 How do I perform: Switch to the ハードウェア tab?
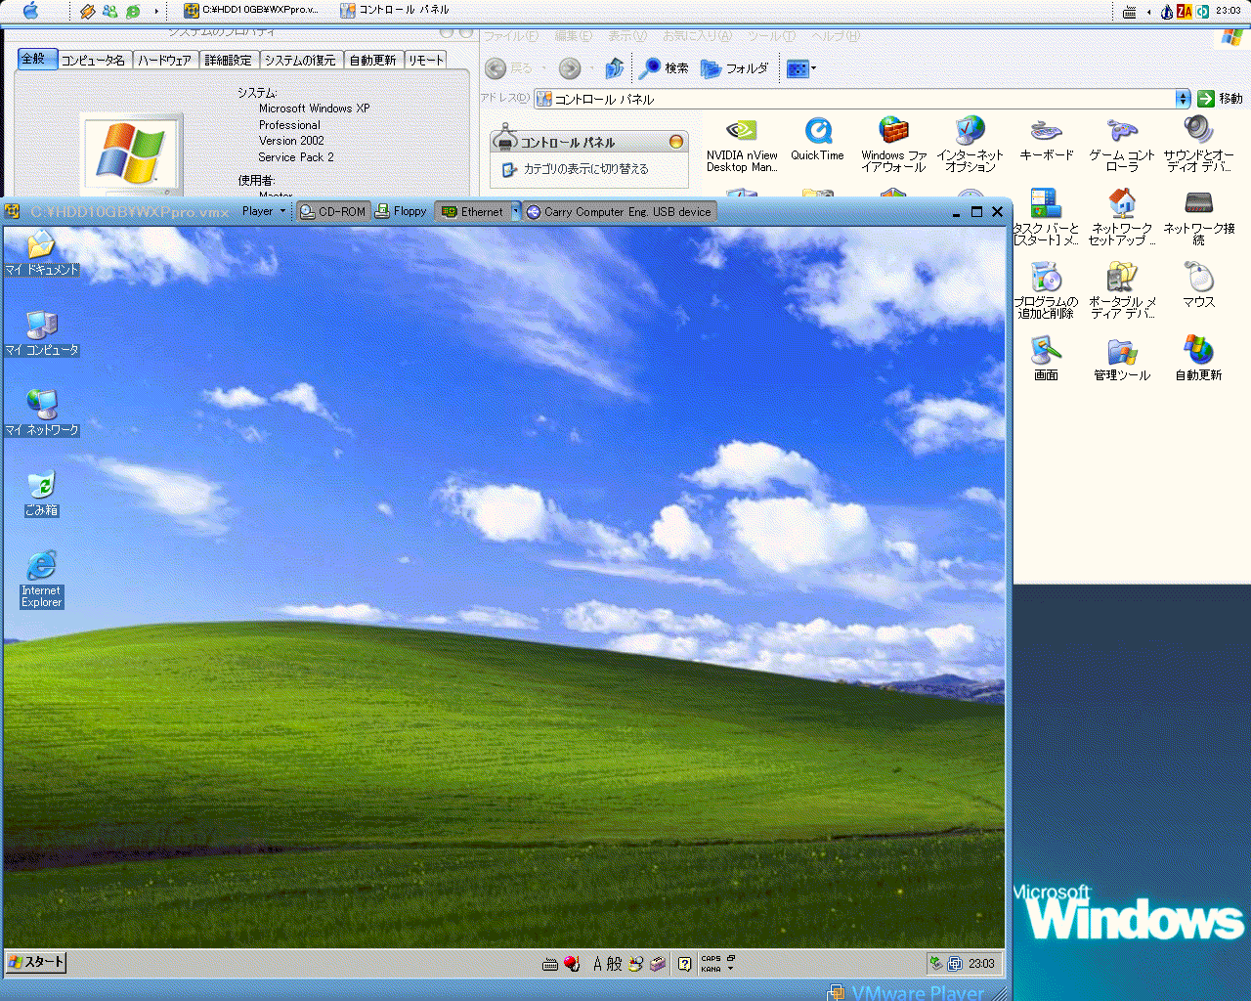click(164, 60)
